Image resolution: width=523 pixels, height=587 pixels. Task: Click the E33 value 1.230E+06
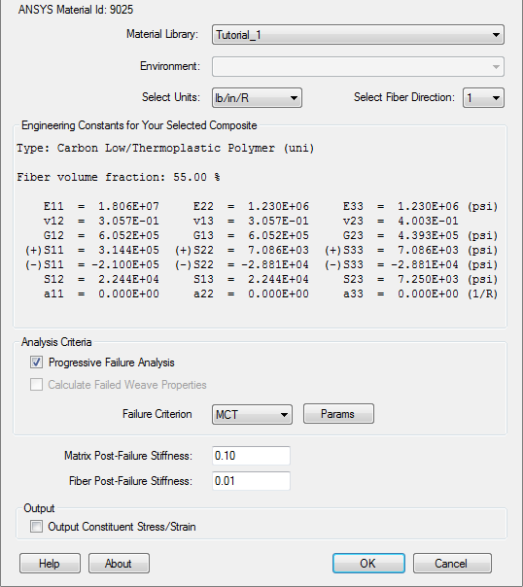(x=428, y=206)
